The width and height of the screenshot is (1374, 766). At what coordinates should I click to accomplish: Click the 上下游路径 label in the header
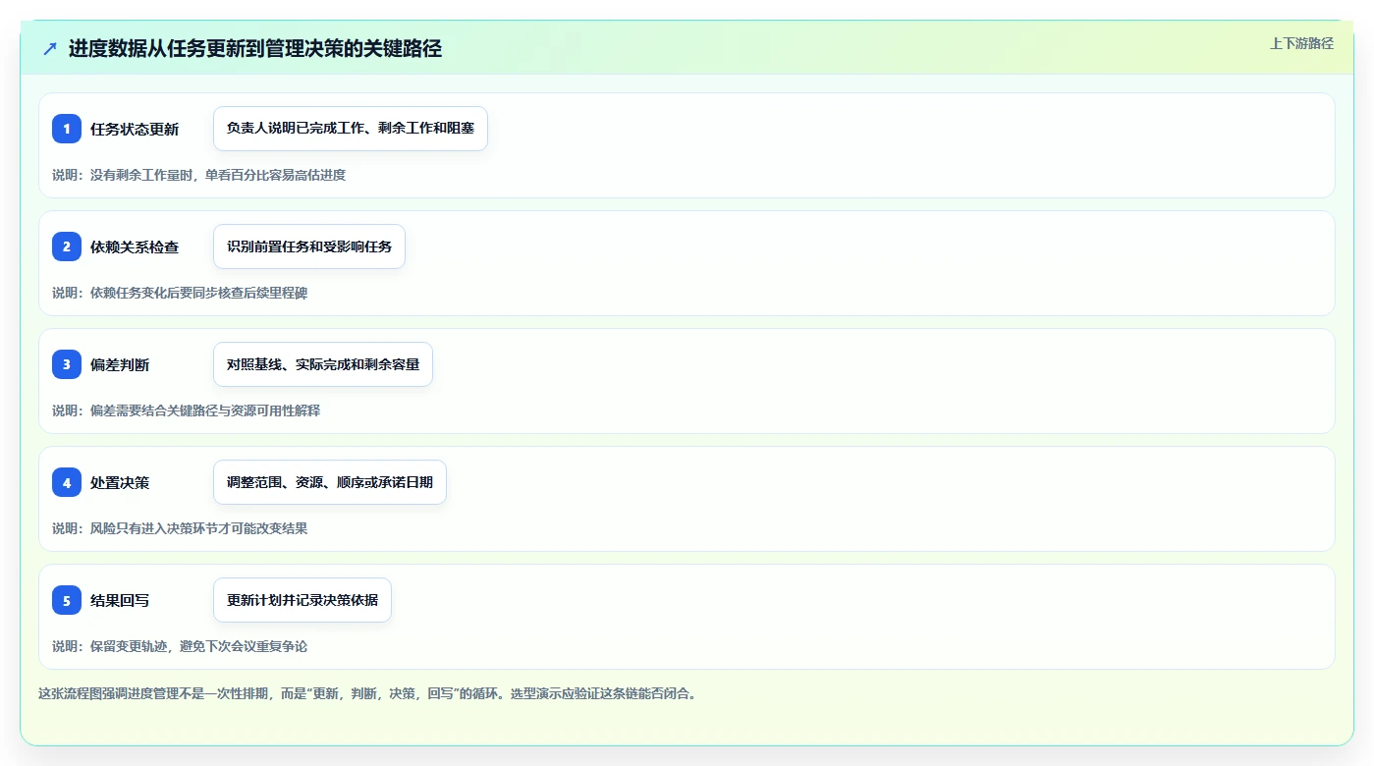coord(1301,43)
